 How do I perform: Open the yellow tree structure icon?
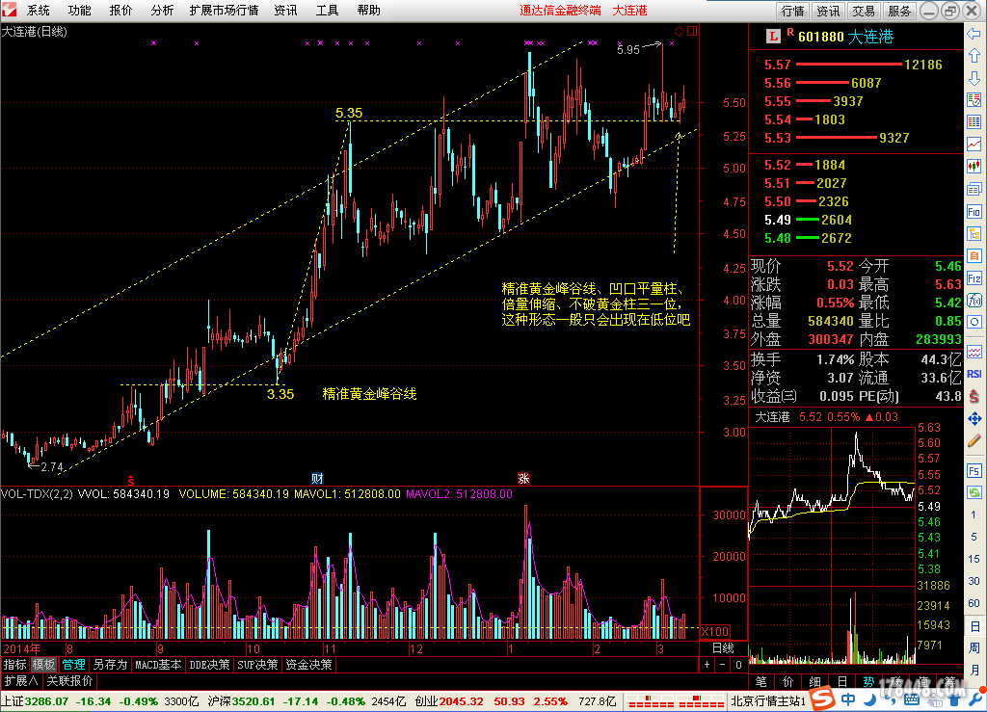(x=974, y=234)
